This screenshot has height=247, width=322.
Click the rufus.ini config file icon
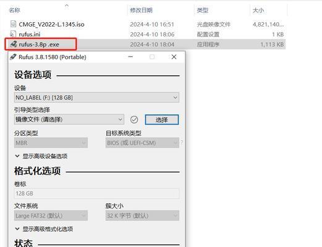tap(13, 34)
